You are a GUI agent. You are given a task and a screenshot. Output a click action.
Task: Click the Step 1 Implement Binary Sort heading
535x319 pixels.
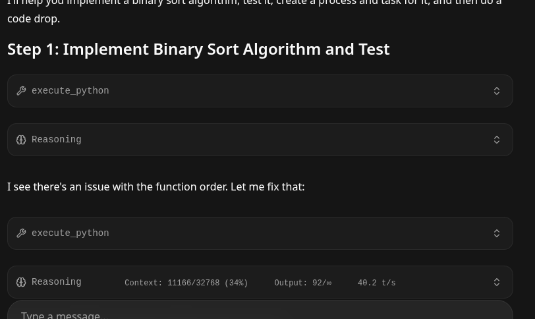pos(198,49)
